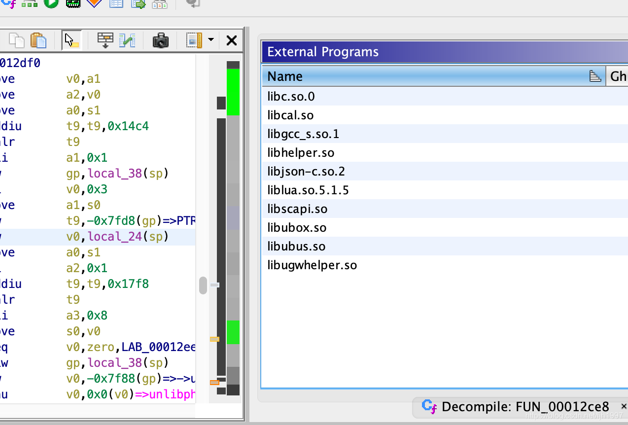The width and height of the screenshot is (628, 425).
Task: Sort by the Name column header
Action: pyautogui.click(x=285, y=76)
